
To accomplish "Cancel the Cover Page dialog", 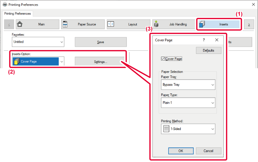I will coord(209,151).
